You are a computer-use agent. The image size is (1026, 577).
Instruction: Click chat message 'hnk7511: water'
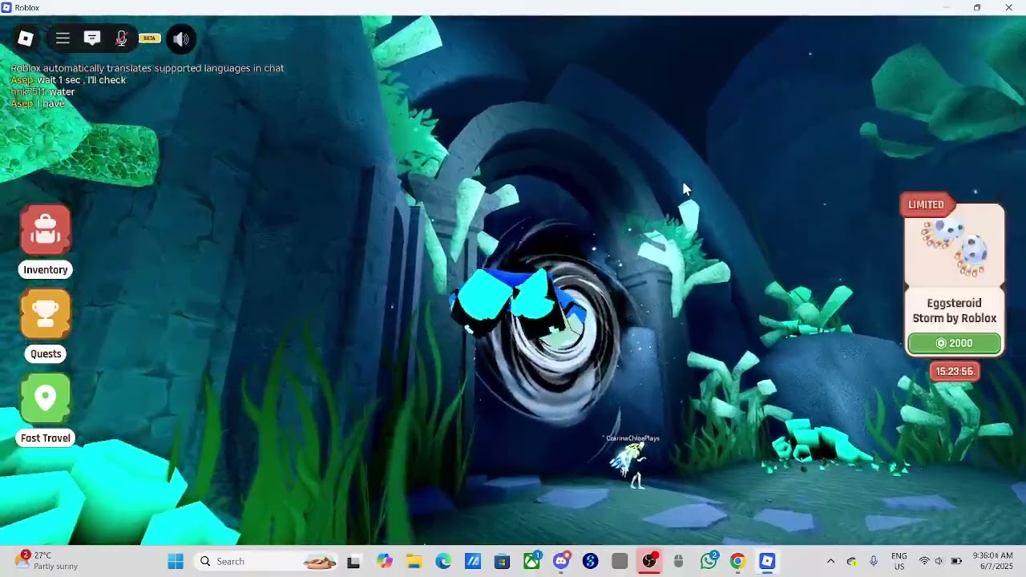coord(42,92)
